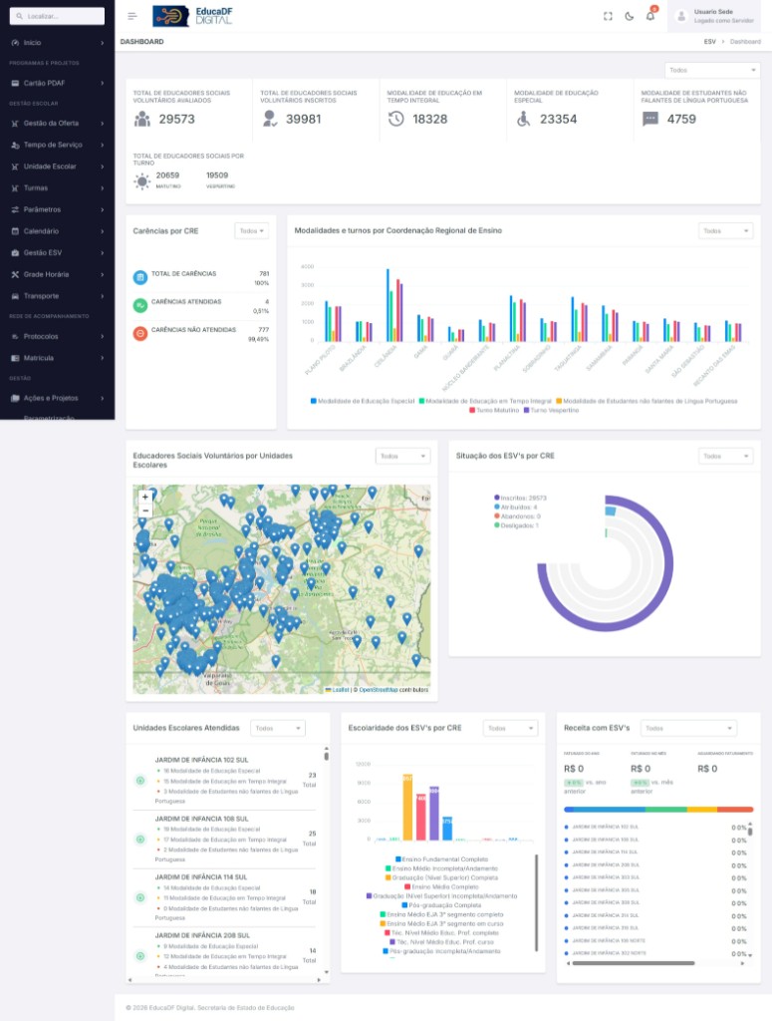Open Unidades Escolares Atendidas Todos dropdown
Viewport: 772px width, 1021px height.
[278, 728]
